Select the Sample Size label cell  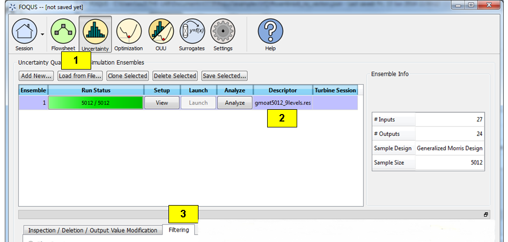pyautogui.click(x=394, y=162)
